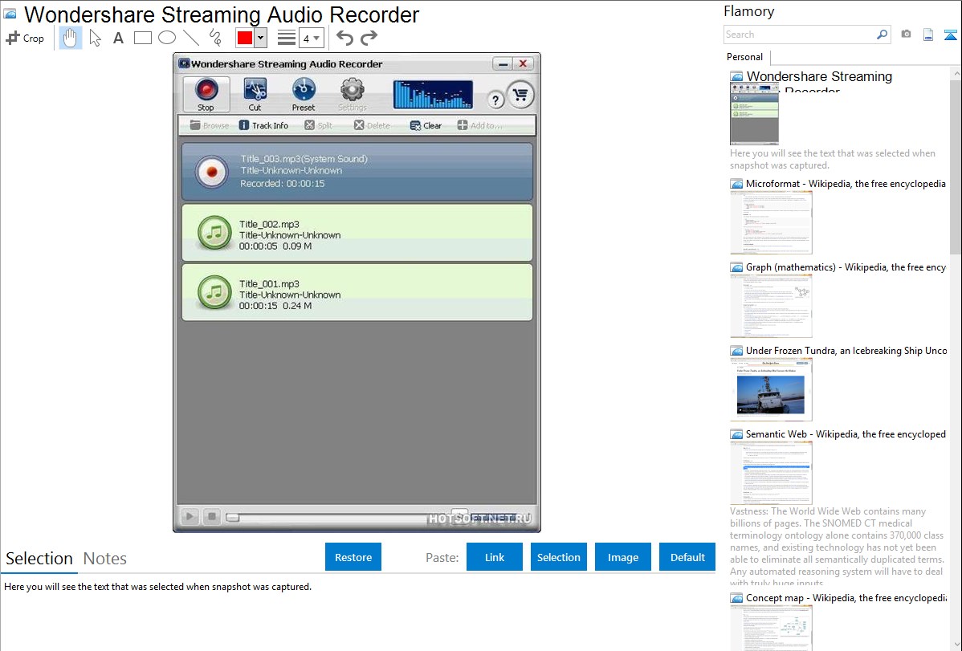Open the Cut tool in Audio Recorder
Viewport: 962px width, 651px height.
255,95
